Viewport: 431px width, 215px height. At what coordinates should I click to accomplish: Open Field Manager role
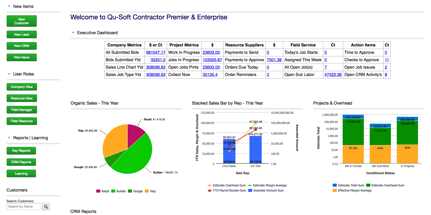click(x=22, y=110)
